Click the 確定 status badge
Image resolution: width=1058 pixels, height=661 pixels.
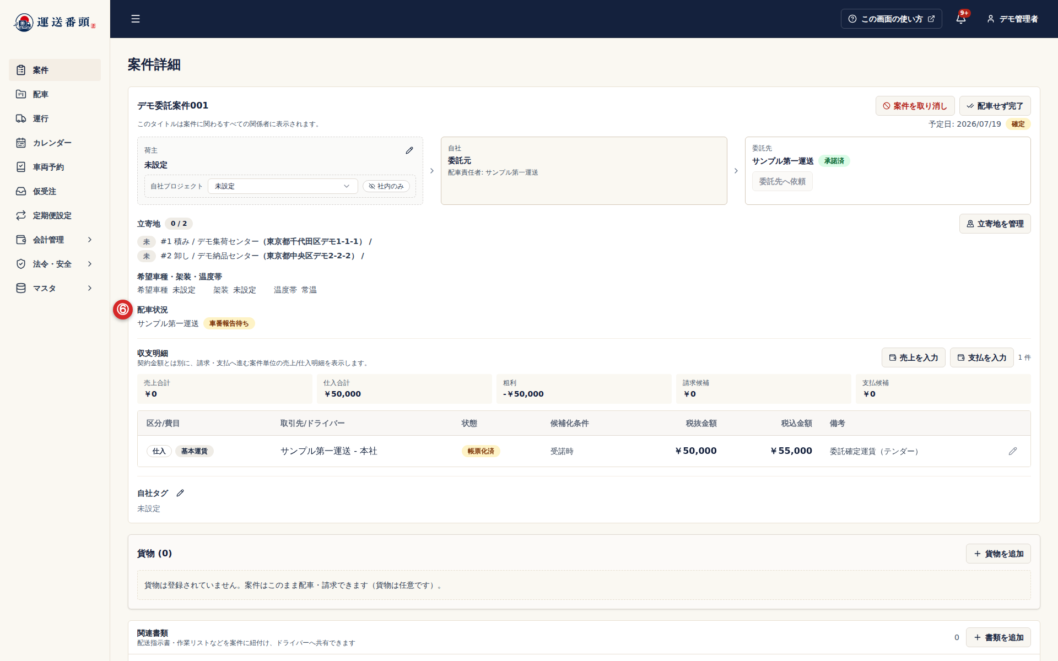(x=1018, y=124)
